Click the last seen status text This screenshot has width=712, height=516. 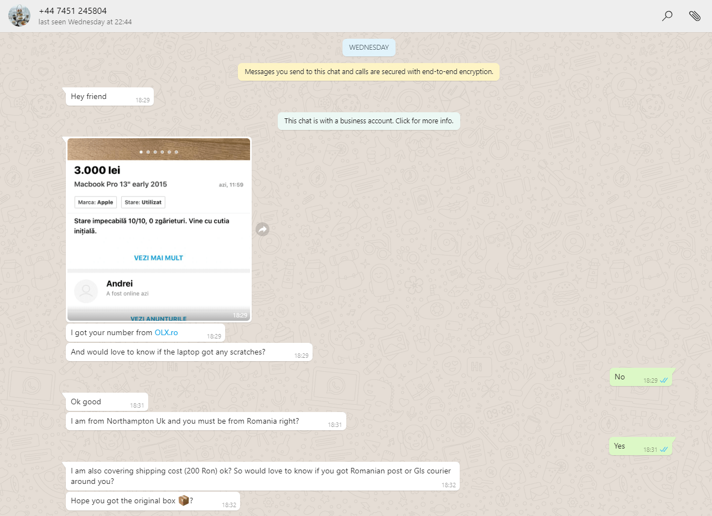(x=85, y=22)
